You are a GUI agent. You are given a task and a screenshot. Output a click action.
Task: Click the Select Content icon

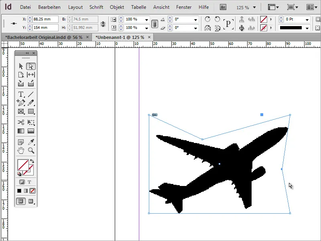coord(242,28)
